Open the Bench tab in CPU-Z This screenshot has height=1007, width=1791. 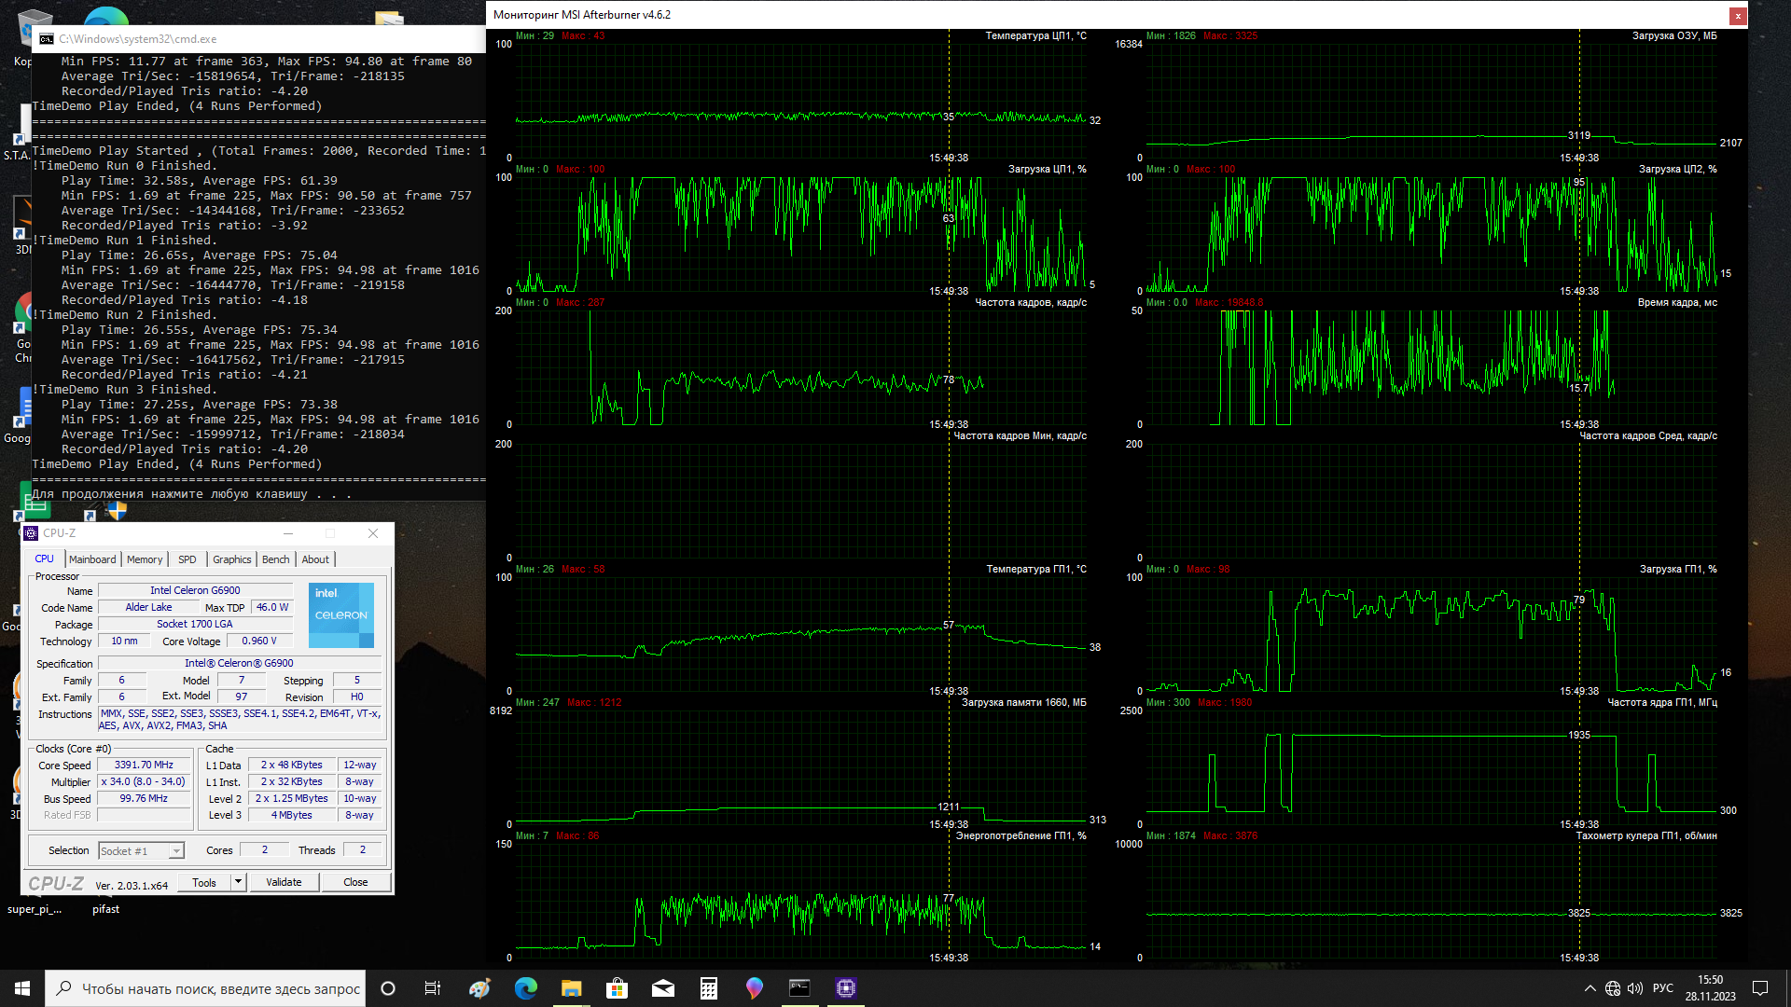pos(275,559)
